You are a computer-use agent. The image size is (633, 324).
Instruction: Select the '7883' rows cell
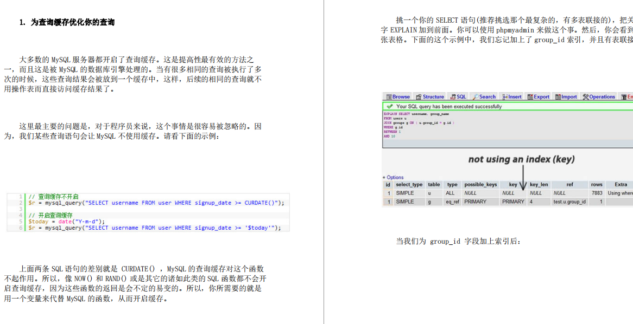pyautogui.click(x=597, y=193)
